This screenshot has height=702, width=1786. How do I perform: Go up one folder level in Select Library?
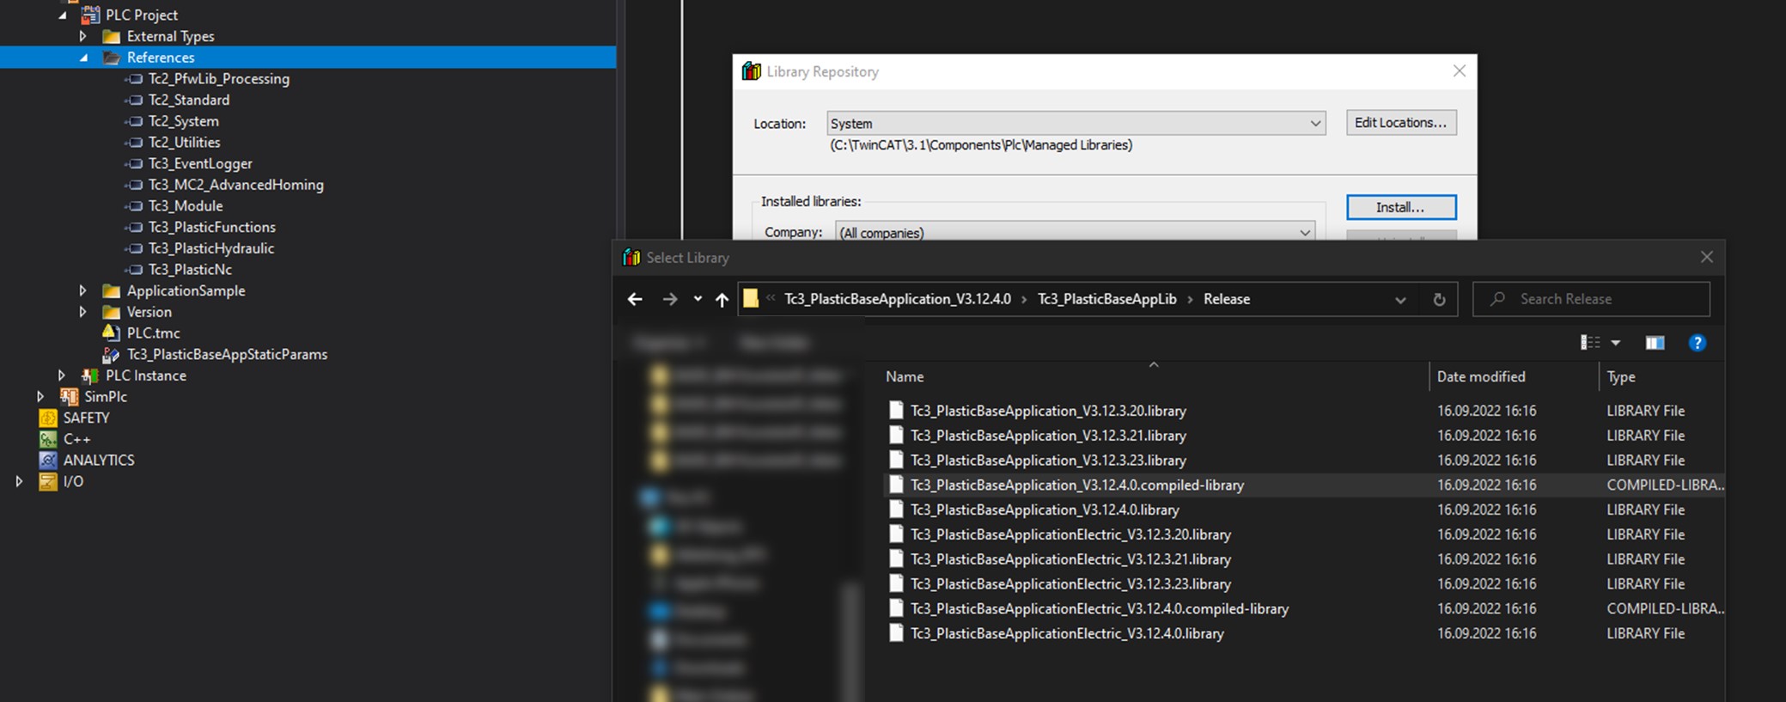[x=722, y=299]
